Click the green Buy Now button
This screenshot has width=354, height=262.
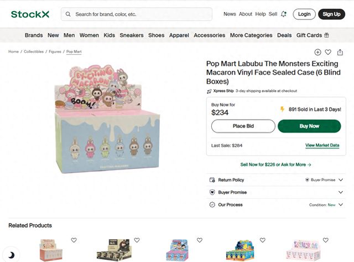click(x=309, y=126)
